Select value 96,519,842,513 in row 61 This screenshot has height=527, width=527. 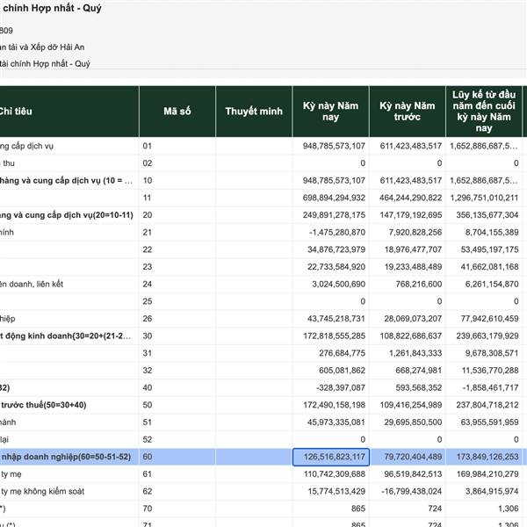coord(413,474)
